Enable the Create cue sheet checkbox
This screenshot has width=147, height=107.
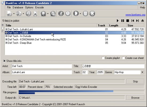coord(123,58)
